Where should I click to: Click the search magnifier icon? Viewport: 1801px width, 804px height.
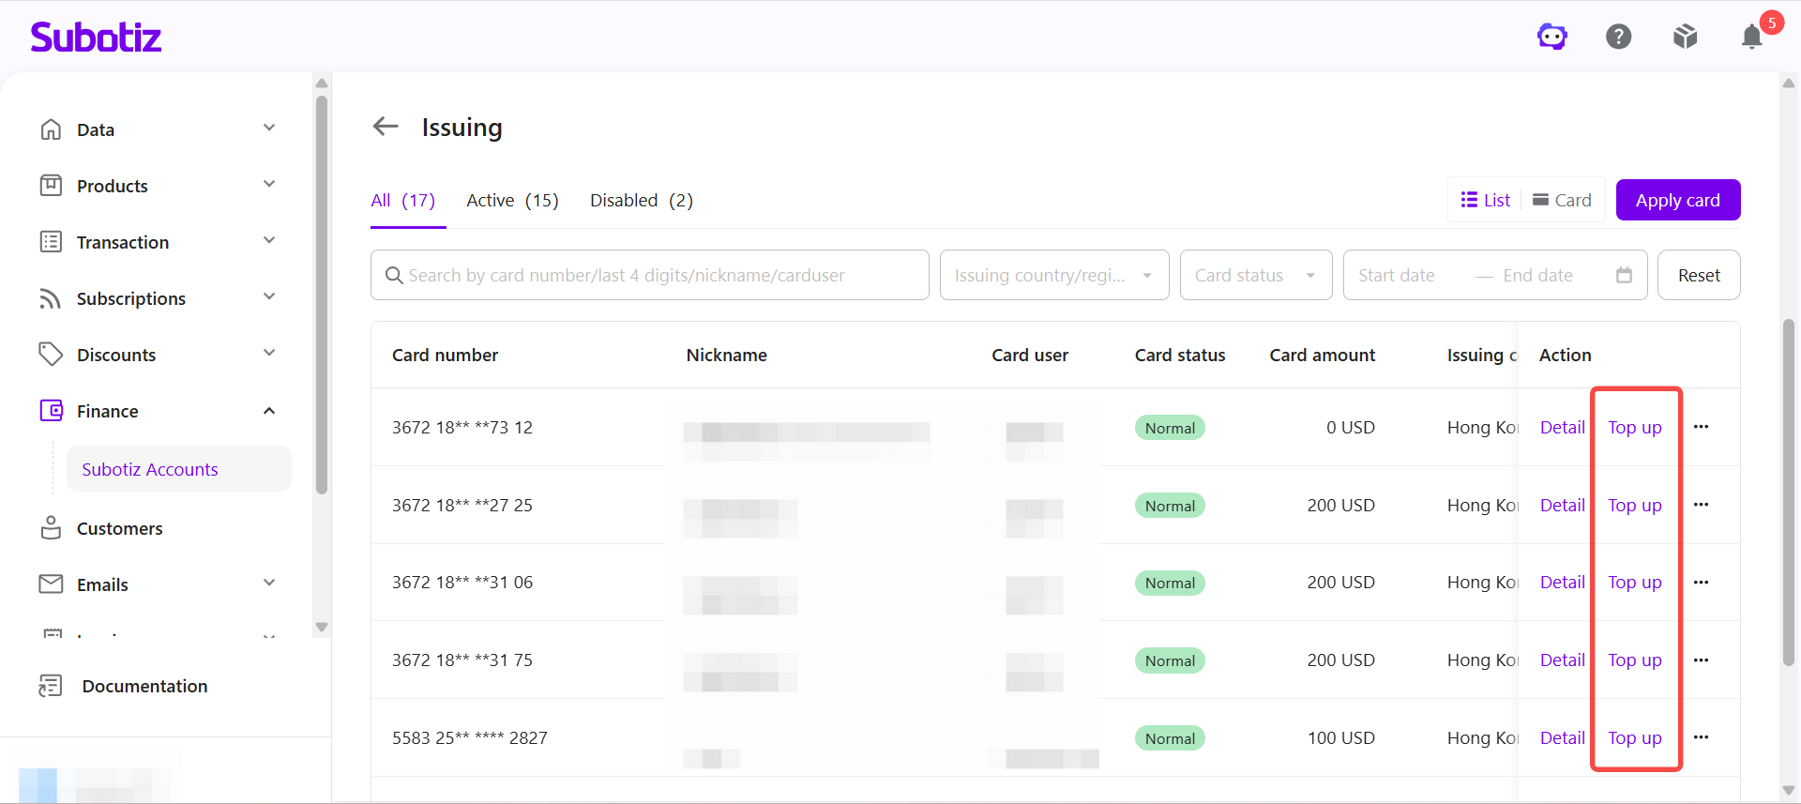click(x=394, y=275)
